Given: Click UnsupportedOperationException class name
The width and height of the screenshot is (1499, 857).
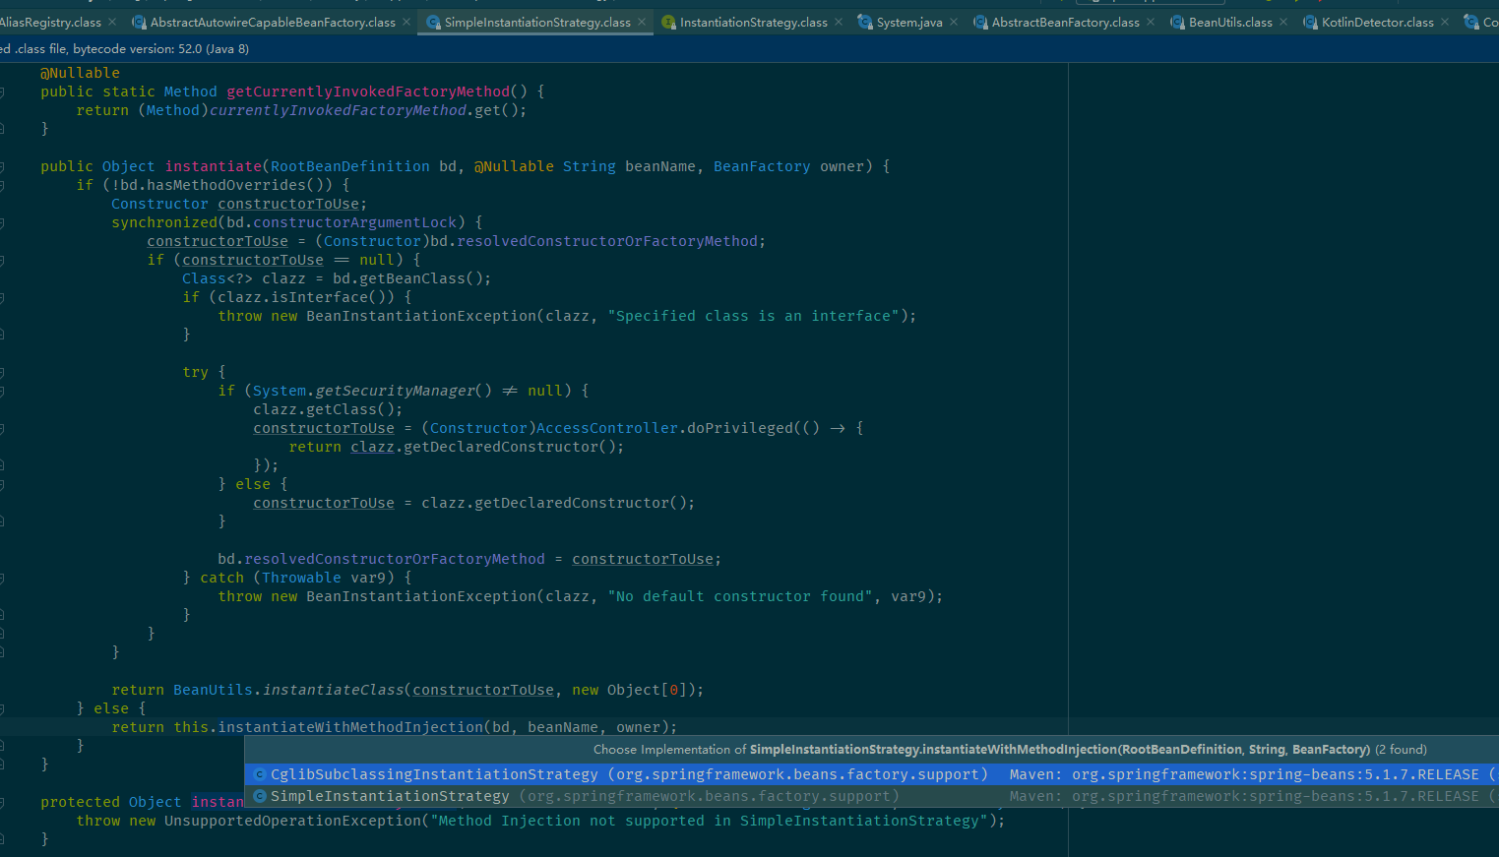Looking at the screenshot, I should coord(293,821).
